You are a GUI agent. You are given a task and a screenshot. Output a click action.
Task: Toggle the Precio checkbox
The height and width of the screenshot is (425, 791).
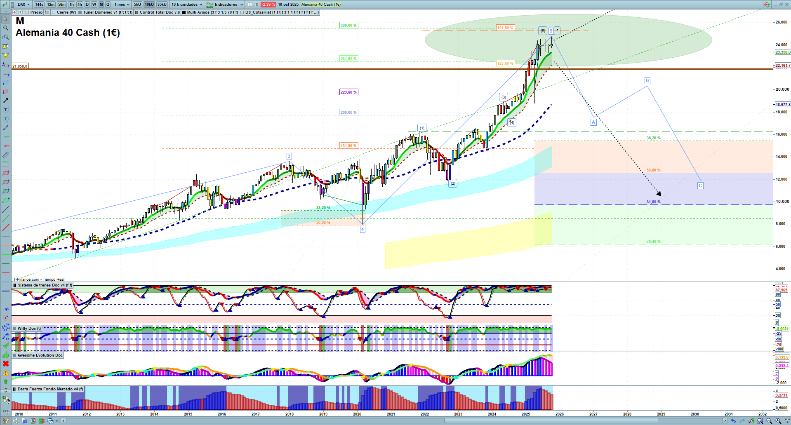[x=28, y=12]
